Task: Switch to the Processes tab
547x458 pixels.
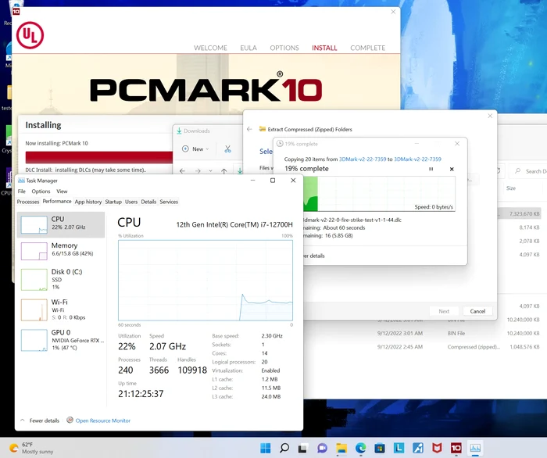Action: (28, 202)
